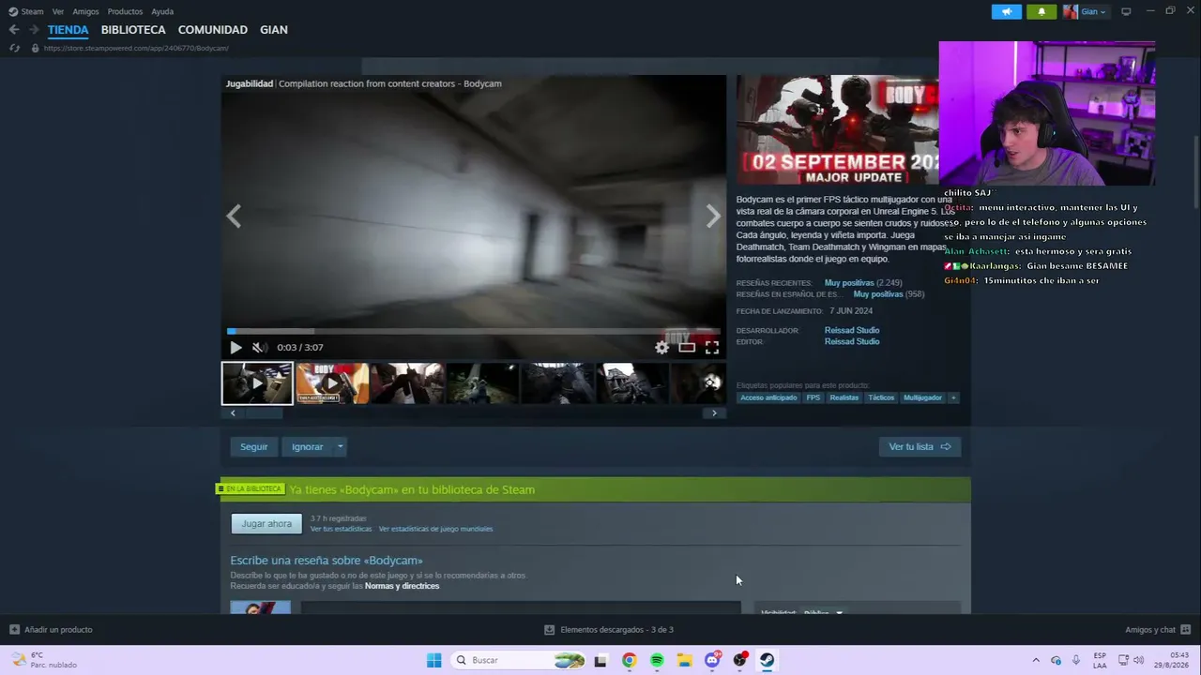Show next media with right arrow
The image size is (1201, 675).
[713, 217]
